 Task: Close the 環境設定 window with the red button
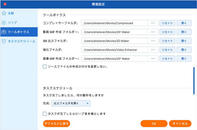[5, 4]
